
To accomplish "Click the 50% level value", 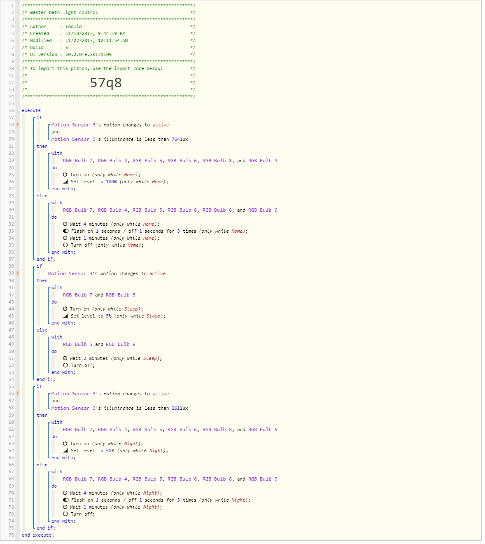I will (x=110, y=451).
